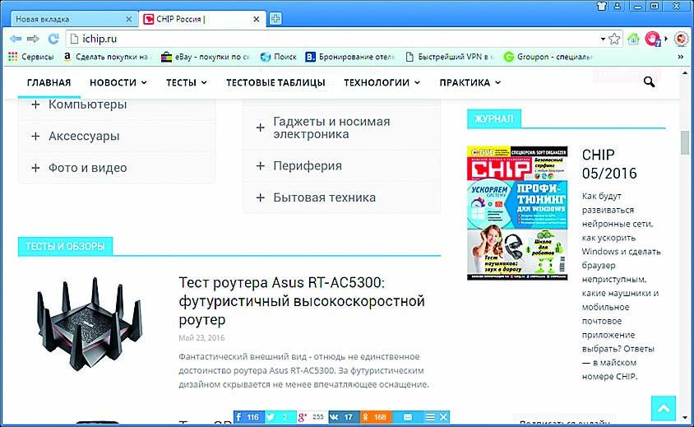Open the site search magnifier icon
Screen dimensions: 694x427
pyautogui.click(x=650, y=82)
